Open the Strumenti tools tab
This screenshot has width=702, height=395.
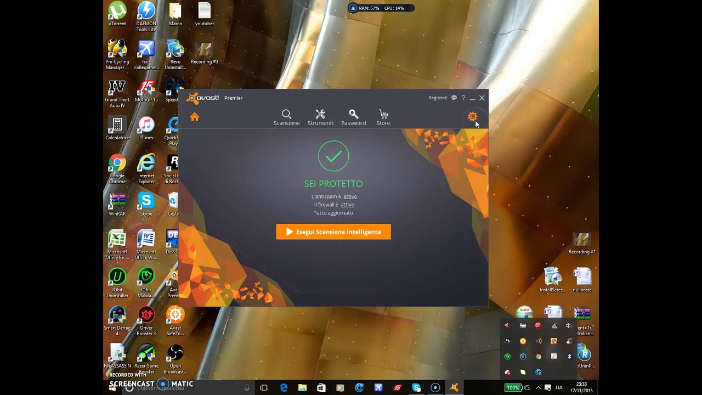[320, 117]
